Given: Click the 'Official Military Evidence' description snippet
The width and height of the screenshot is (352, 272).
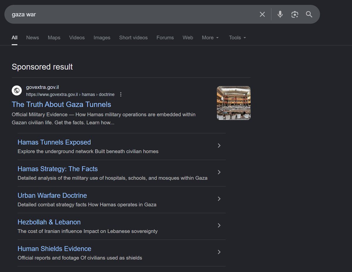Looking at the screenshot, I should tap(104, 118).
